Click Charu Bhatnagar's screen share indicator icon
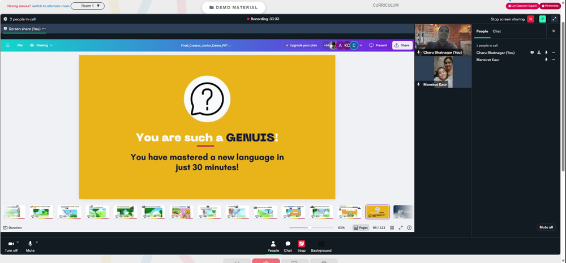566x263 pixels. pos(531,53)
